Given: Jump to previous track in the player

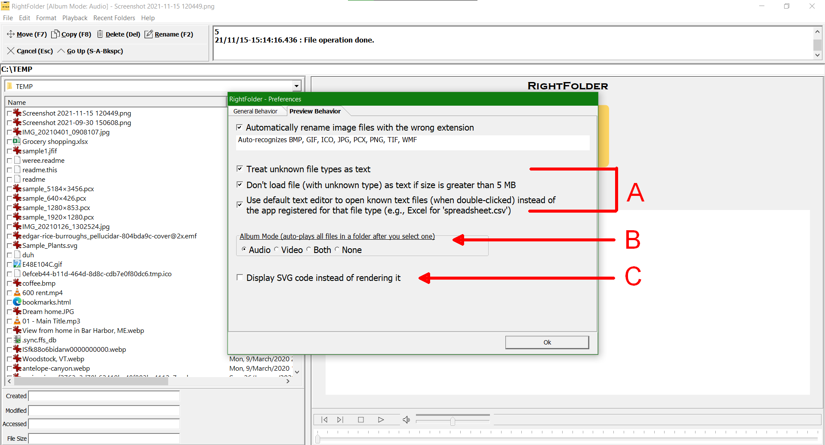Looking at the screenshot, I should tap(325, 420).
